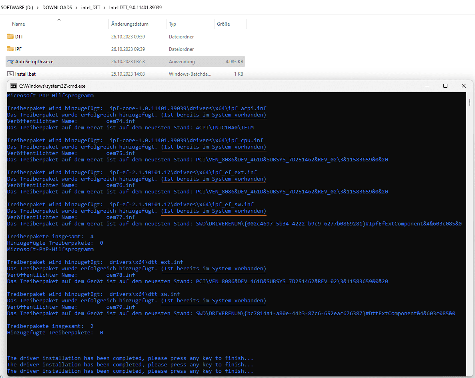Navigate to intel_DTT breadcrumb

pyautogui.click(x=90, y=8)
